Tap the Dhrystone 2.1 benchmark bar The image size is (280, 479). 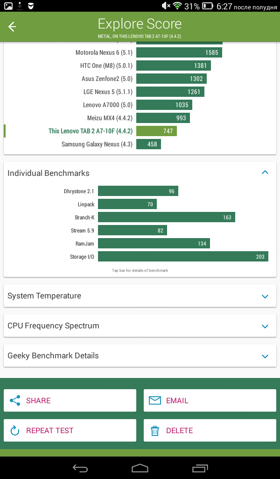pyautogui.click(x=138, y=191)
